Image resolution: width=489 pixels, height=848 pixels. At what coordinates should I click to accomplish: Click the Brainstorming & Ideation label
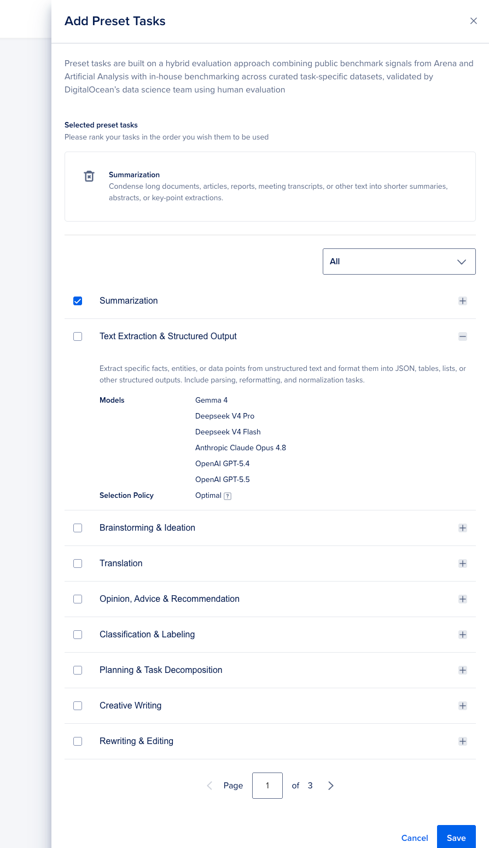pos(147,528)
